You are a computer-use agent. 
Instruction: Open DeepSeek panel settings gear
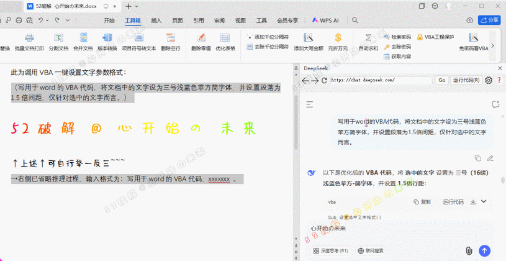[x=489, y=80]
